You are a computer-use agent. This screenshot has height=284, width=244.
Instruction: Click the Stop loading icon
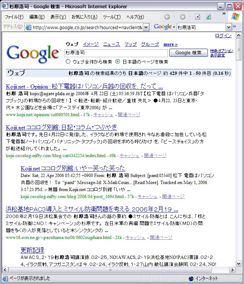click(197, 17)
